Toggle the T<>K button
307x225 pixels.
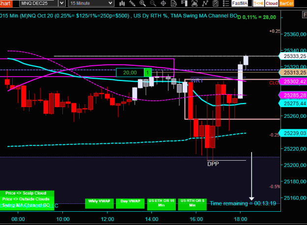[259, 3]
